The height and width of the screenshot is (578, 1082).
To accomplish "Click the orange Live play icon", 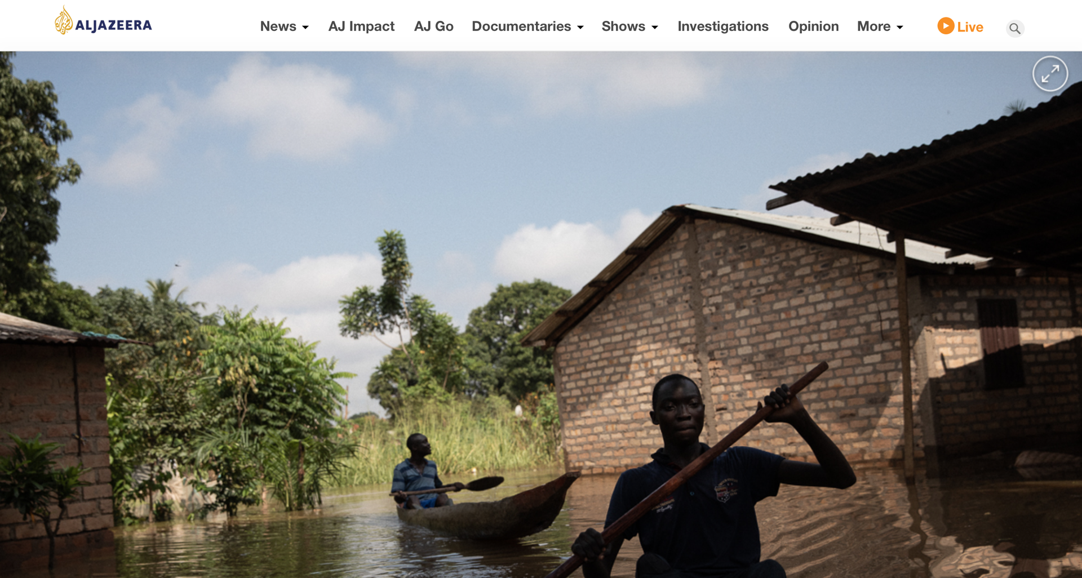I will click(x=946, y=26).
